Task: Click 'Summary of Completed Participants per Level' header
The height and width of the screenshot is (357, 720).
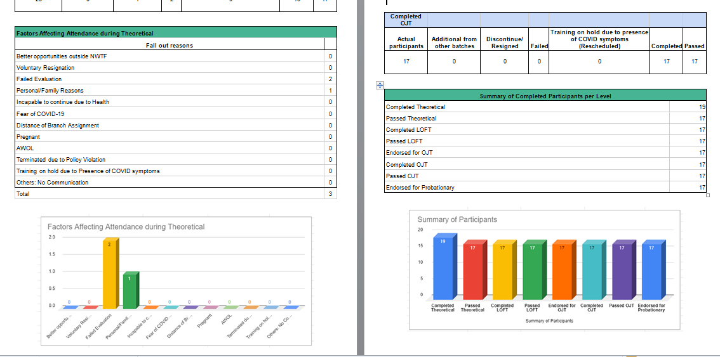Action: click(x=545, y=96)
